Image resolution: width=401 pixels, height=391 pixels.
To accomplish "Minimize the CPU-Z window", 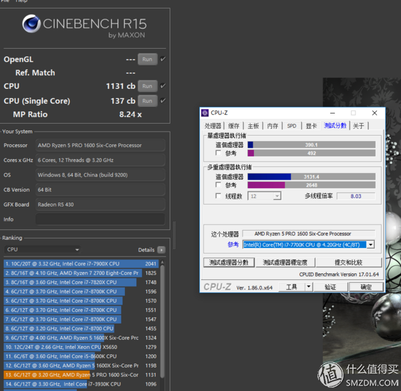I will click(332, 113).
